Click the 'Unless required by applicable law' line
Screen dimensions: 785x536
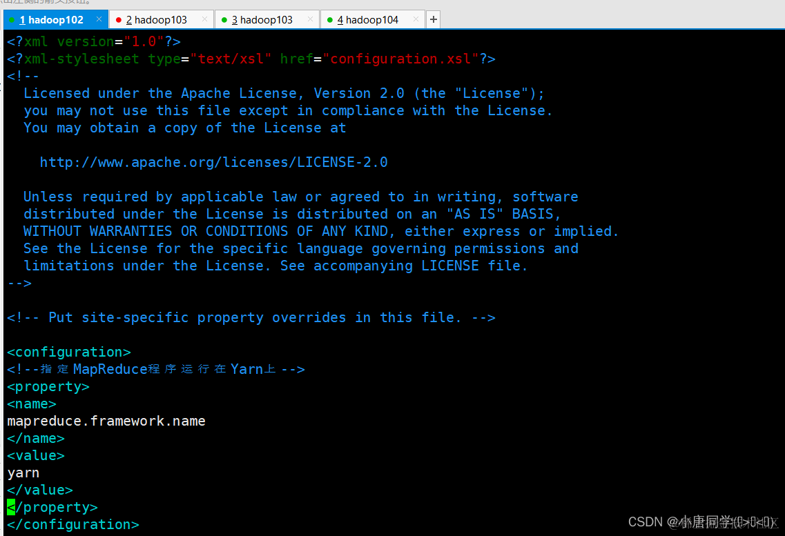tap(300, 197)
